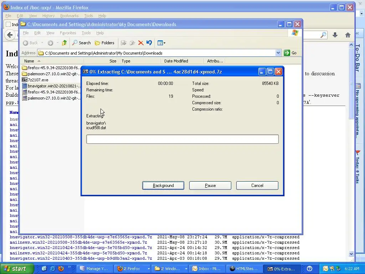
Task: Click the Copy To folder icon in Explorer toolbar
Action: [x=132, y=43]
